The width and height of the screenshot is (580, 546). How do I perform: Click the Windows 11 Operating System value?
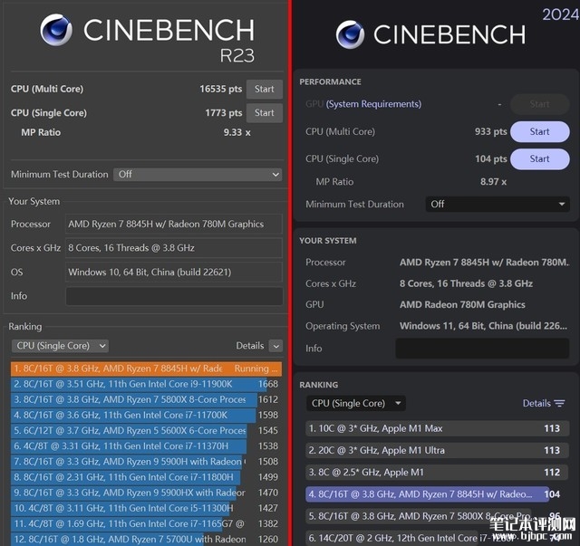coord(483,326)
